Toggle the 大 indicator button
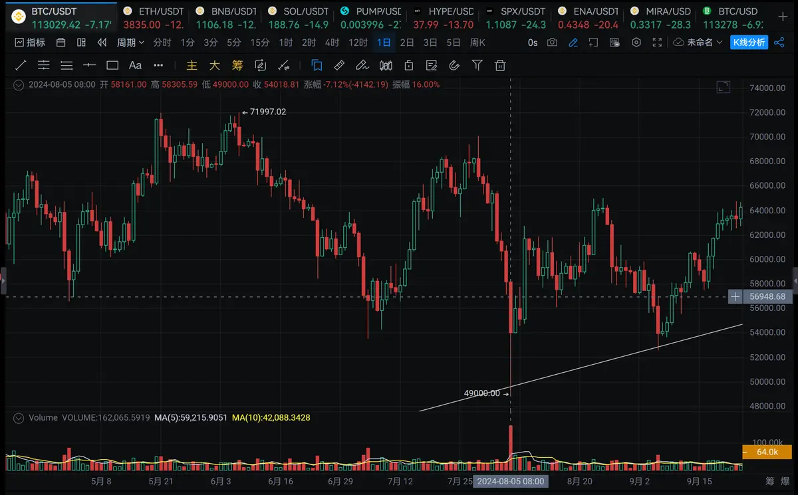The image size is (798, 495). pos(214,66)
